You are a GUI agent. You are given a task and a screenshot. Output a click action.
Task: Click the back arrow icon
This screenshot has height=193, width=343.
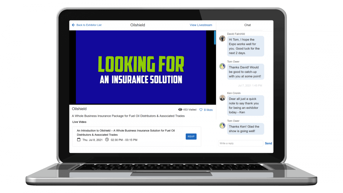click(x=73, y=25)
